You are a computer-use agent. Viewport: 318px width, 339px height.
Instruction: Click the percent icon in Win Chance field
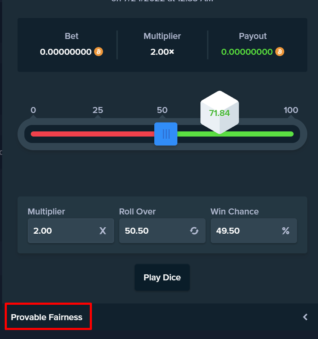click(286, 231)
